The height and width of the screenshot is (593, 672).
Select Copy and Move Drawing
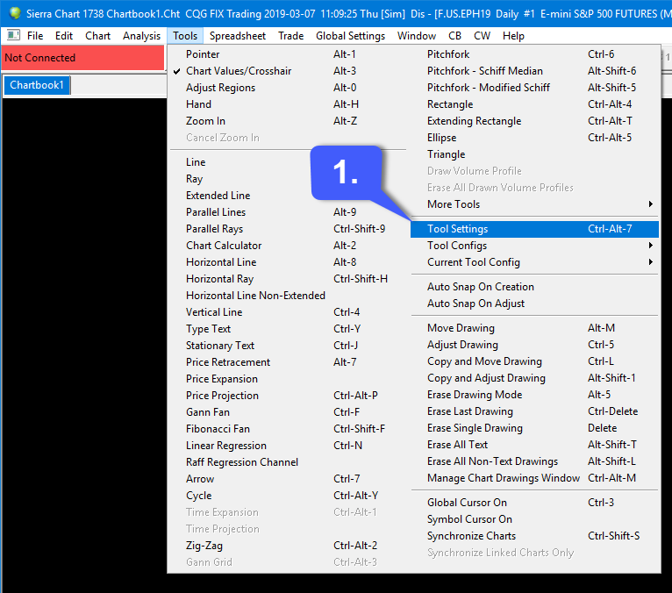534,361
